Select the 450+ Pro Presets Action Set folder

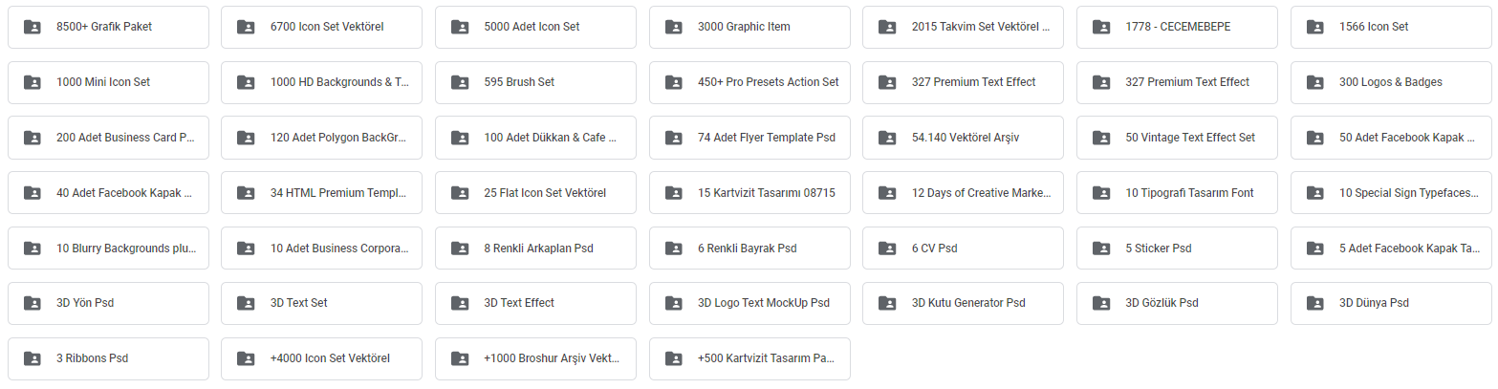tap(768, 82)
